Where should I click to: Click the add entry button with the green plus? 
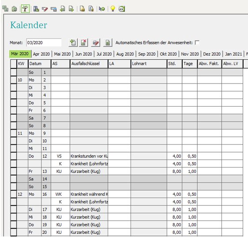[73, 42]
